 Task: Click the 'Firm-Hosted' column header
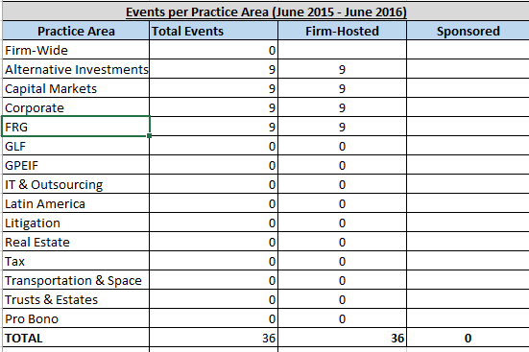tap(342, 31)
